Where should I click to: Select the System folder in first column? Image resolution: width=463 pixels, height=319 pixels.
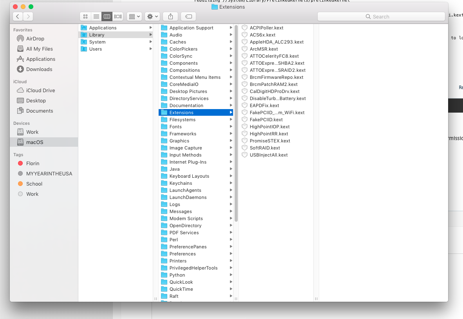(x=97, y=42)
